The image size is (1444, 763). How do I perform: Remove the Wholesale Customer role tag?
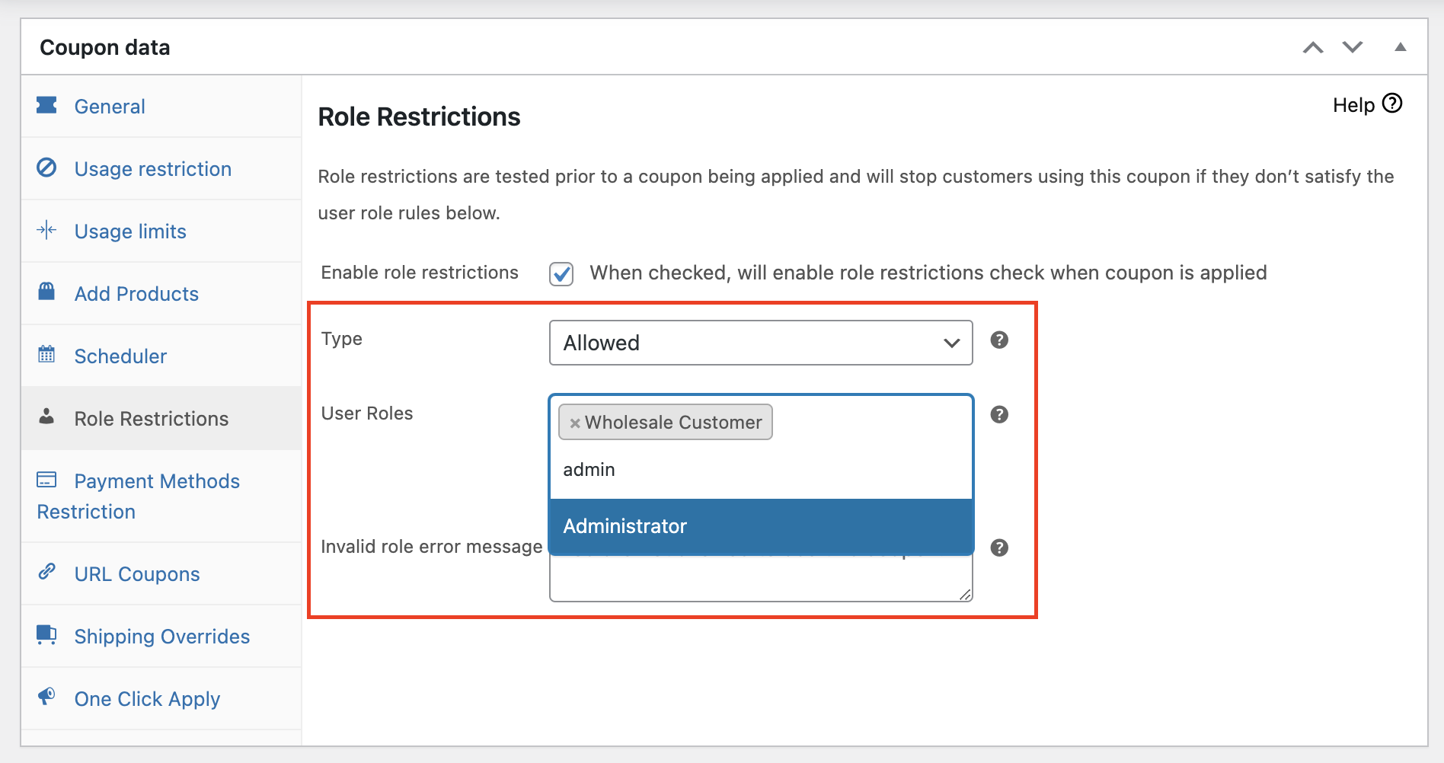coord(575,423)
